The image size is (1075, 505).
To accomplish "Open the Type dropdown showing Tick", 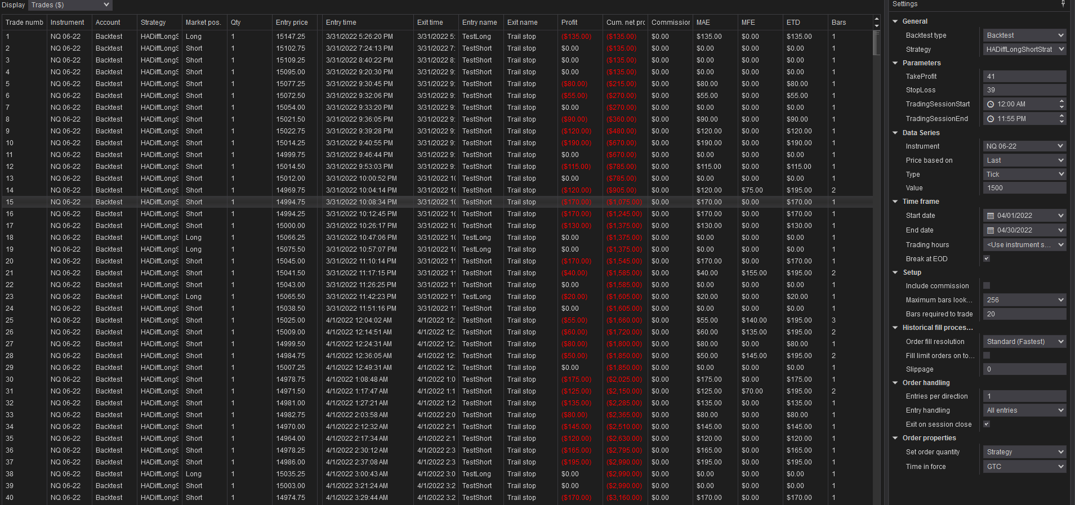I will 1024,175.
